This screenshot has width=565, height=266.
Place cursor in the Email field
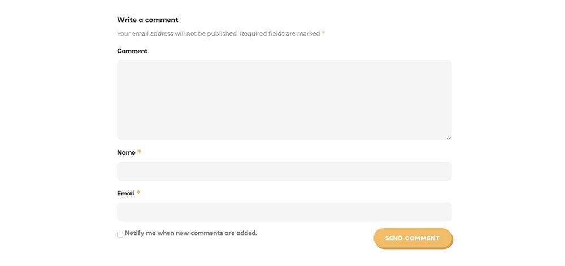click(x=284, y=212)
